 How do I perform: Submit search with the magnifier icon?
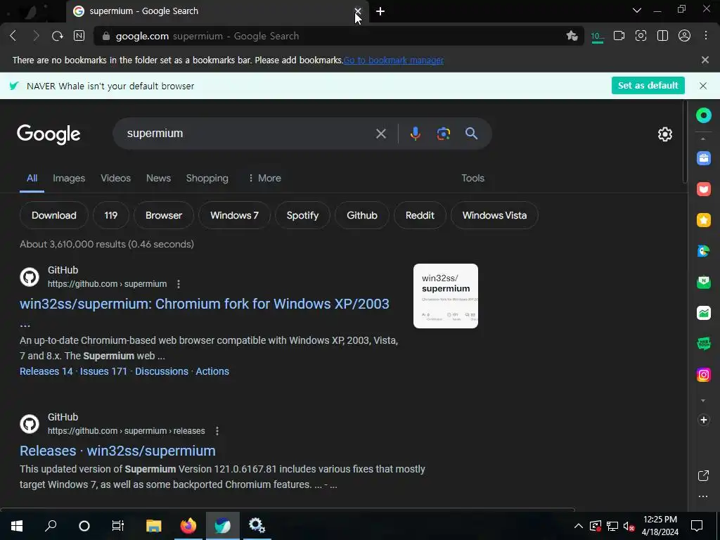click(471, 134)
